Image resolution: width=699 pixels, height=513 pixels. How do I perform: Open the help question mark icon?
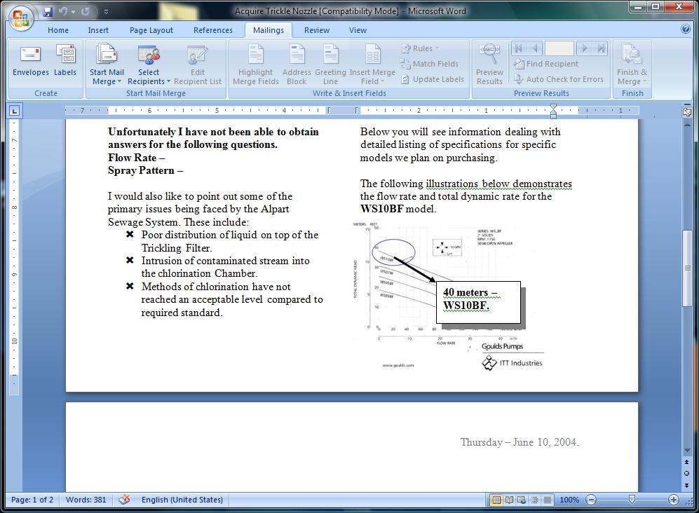point(686,29)
